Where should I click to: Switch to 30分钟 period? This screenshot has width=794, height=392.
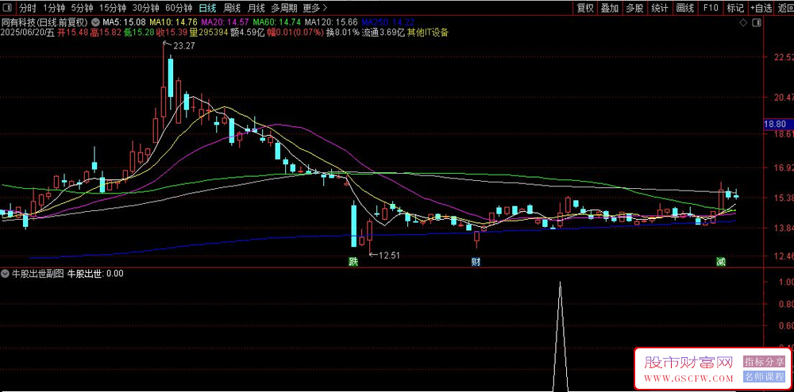coord(145,8)
